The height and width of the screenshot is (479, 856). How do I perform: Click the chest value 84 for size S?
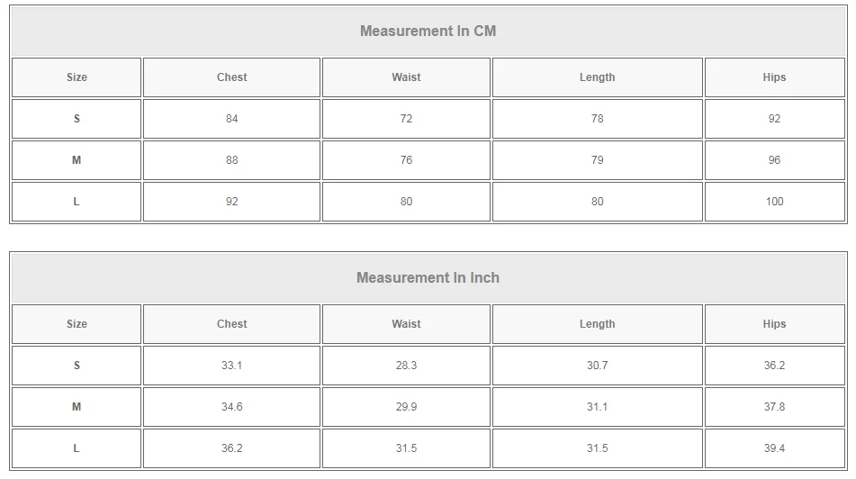click(231, 119)
